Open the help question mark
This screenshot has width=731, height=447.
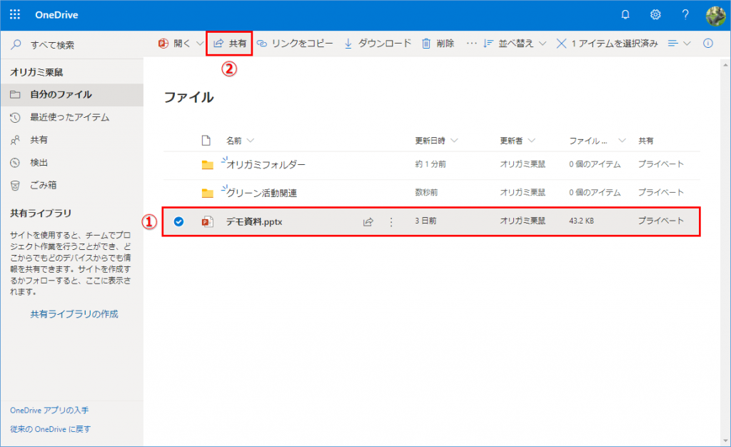point(685,14)
